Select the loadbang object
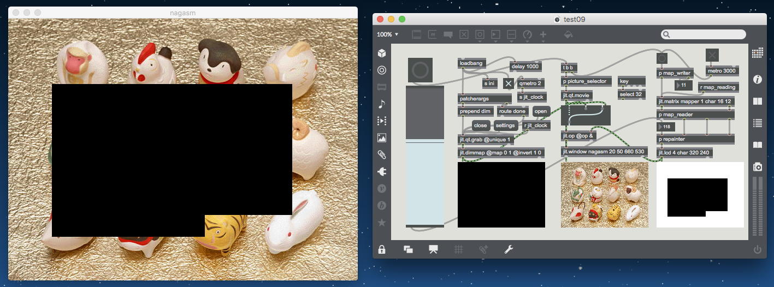The image size is (774, 287). tap(472, 64)
